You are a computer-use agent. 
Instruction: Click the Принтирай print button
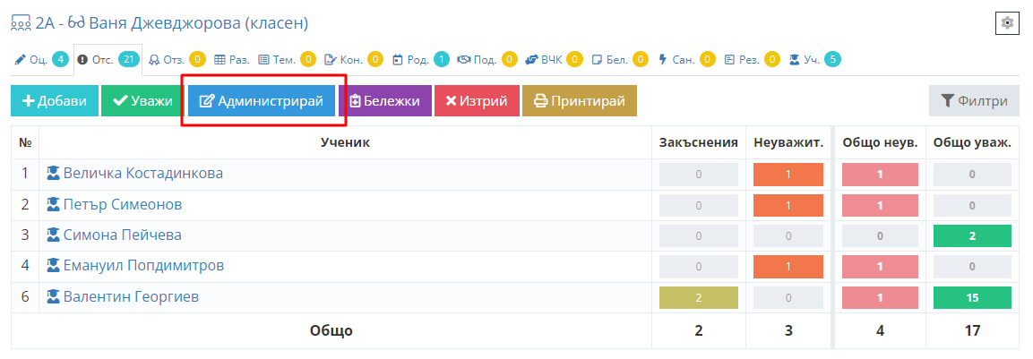point(580,101)
